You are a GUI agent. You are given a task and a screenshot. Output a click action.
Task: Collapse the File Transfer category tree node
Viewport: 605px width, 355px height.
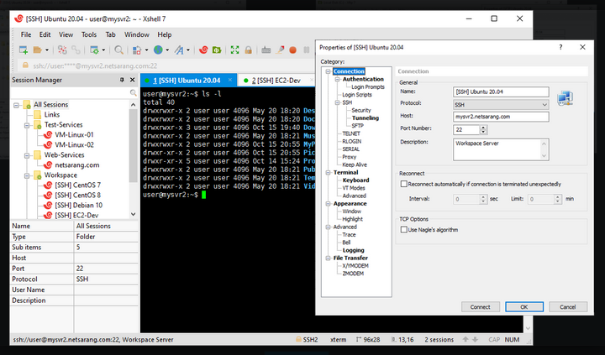click(x=328, y=258)
